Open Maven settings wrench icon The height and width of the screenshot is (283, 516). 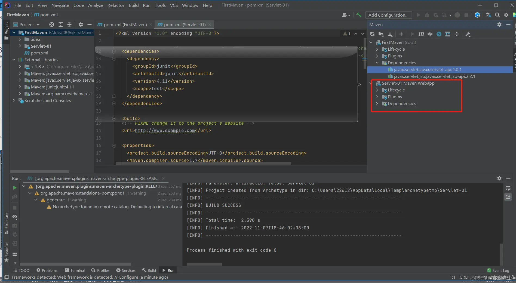point(468,34)
